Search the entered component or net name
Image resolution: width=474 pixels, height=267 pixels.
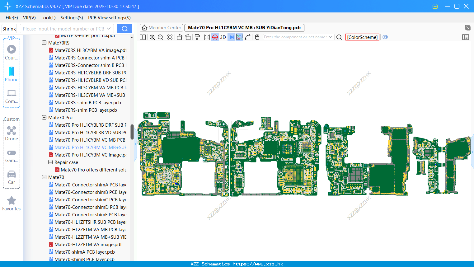[x=339, y=37]
